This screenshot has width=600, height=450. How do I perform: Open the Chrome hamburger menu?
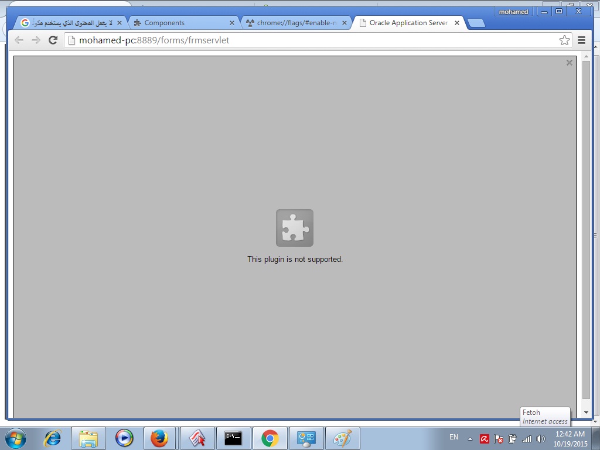[x=581, y=40]
